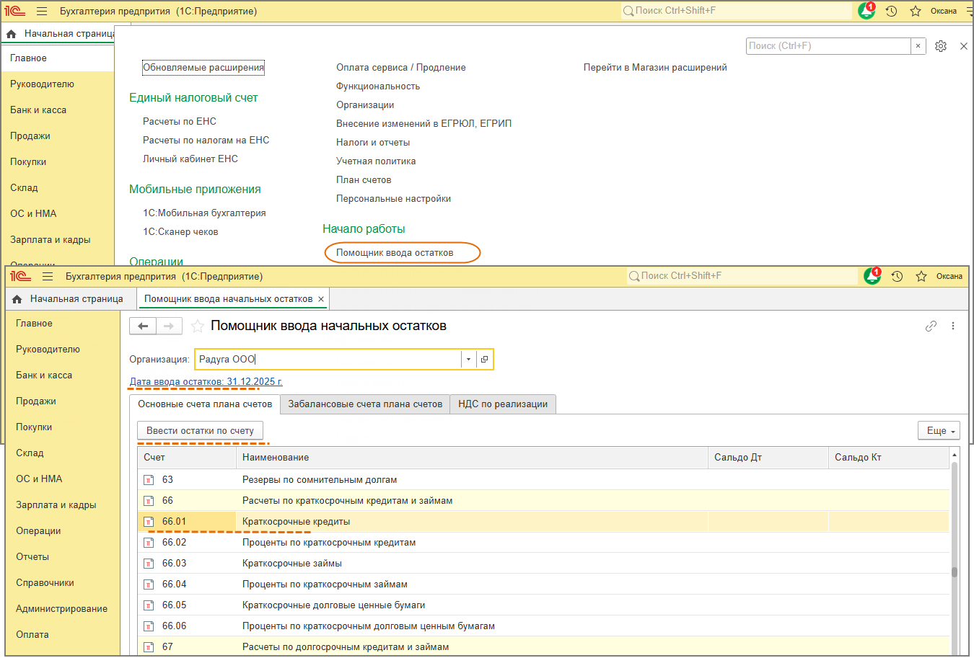Open the hamburger main menu in the top window

click(x=42, y=12)
